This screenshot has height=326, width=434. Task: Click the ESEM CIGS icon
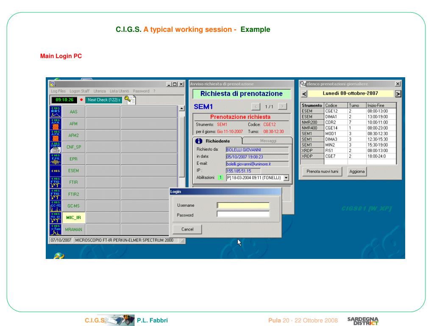(56, 171)
